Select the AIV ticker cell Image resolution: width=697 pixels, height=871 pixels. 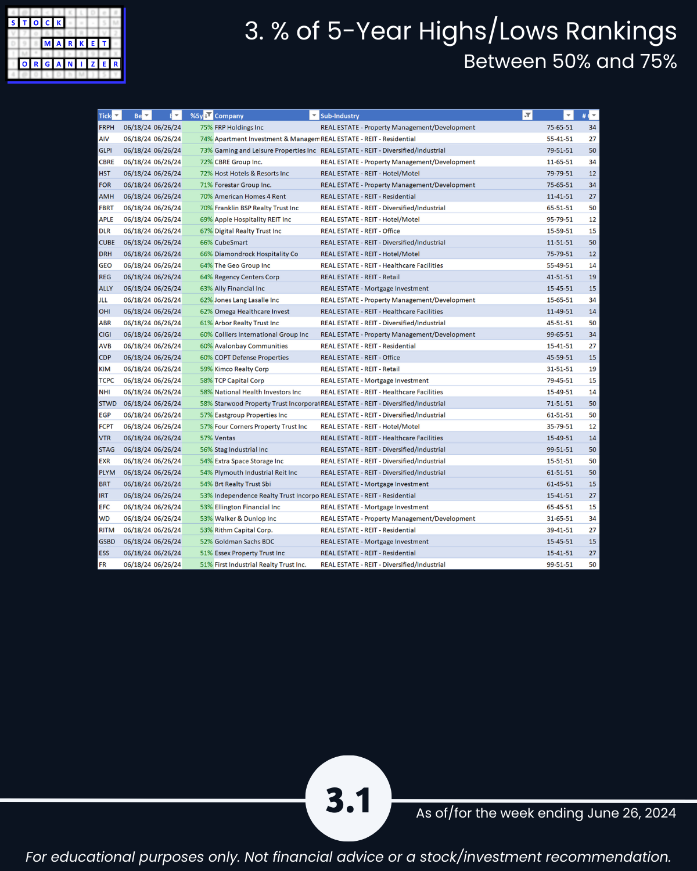[x=110, y=139]
